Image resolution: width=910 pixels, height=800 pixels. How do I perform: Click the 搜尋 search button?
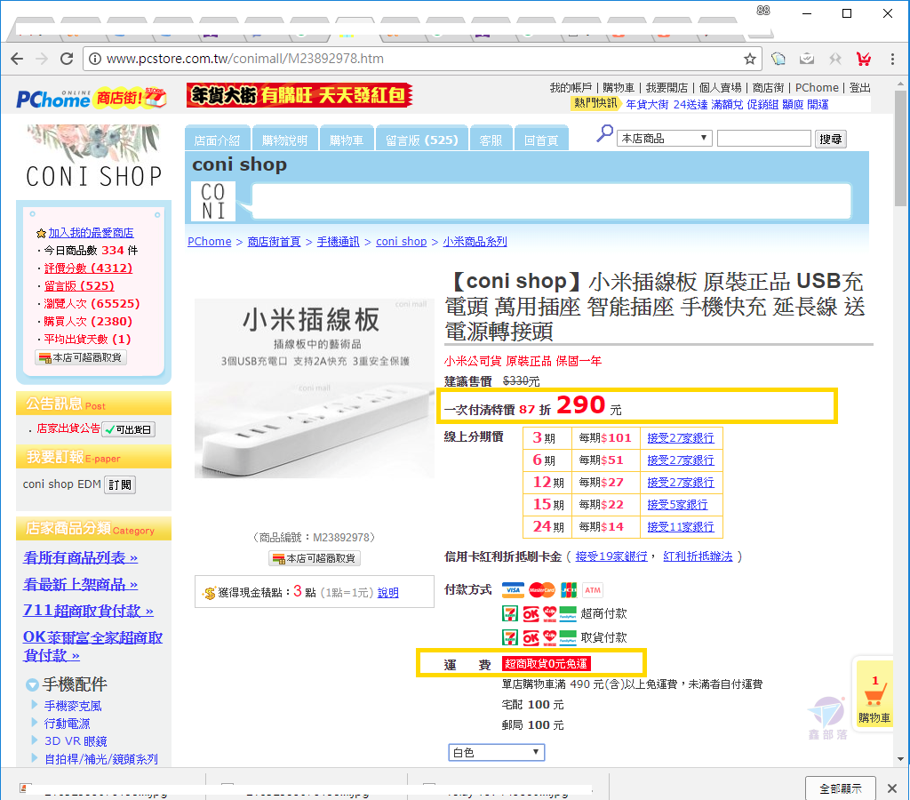tap(831, 139)
